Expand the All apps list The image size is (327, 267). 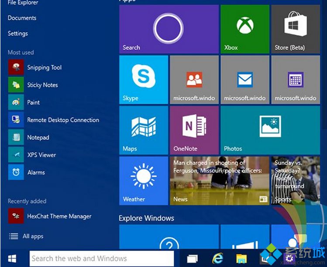click(x=26, y=236)
